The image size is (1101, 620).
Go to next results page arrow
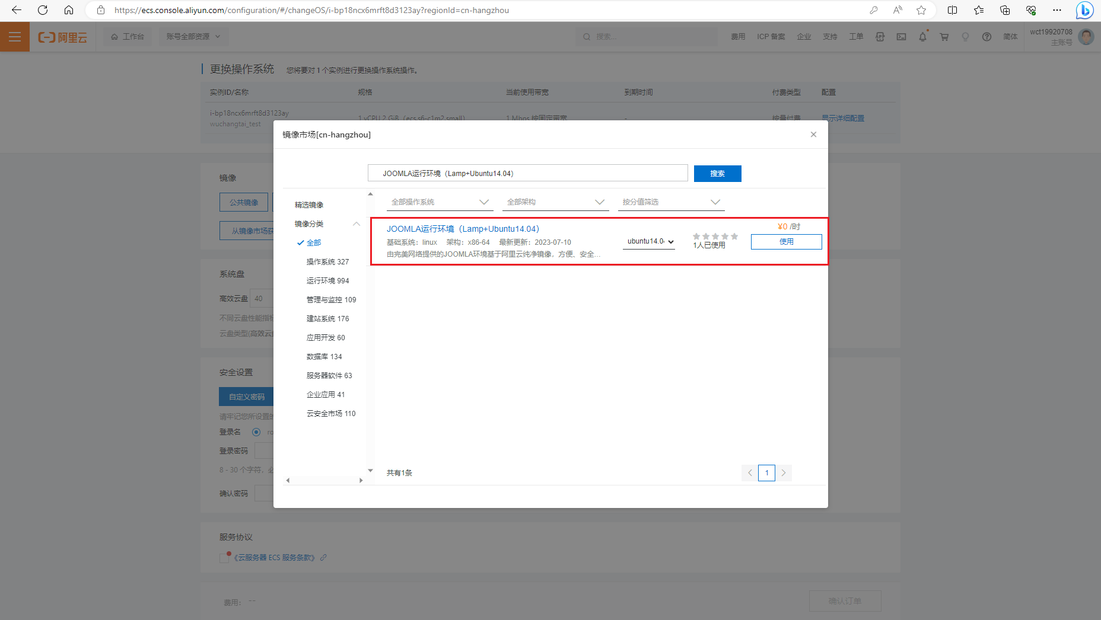[x=783, y=472]
